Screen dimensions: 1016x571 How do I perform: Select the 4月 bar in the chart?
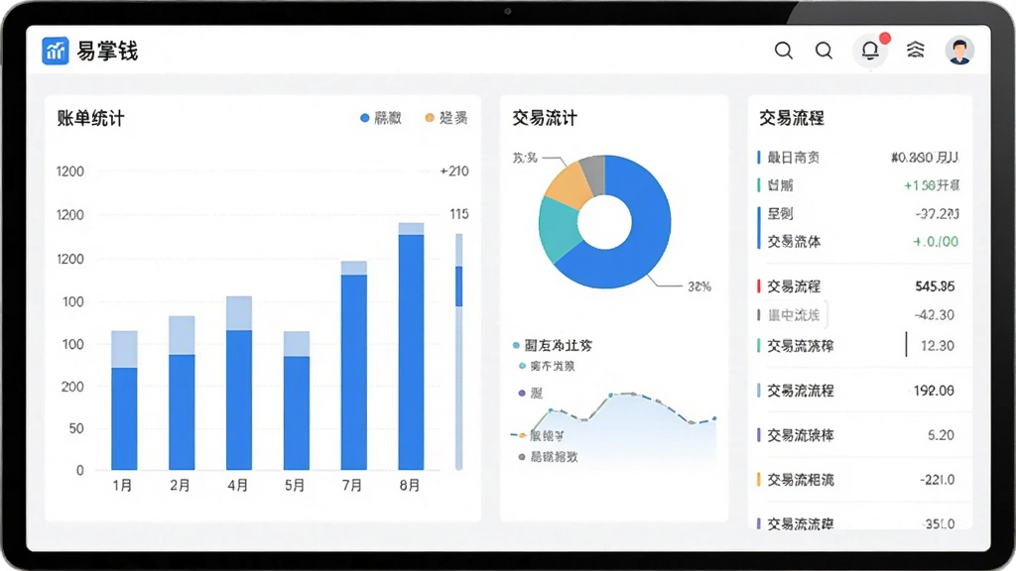pyautogui.click(x=239, y=383)
